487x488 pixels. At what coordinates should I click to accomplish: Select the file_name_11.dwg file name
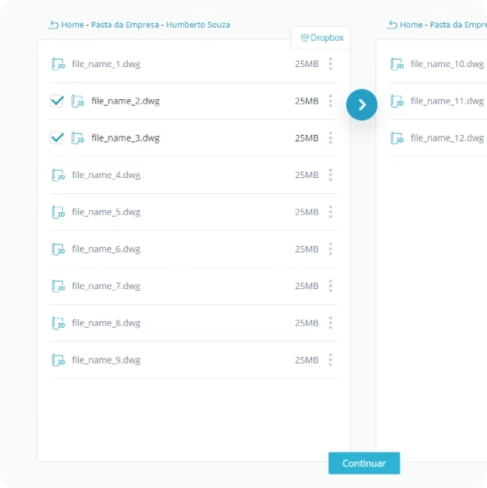[x=447, y=101]
